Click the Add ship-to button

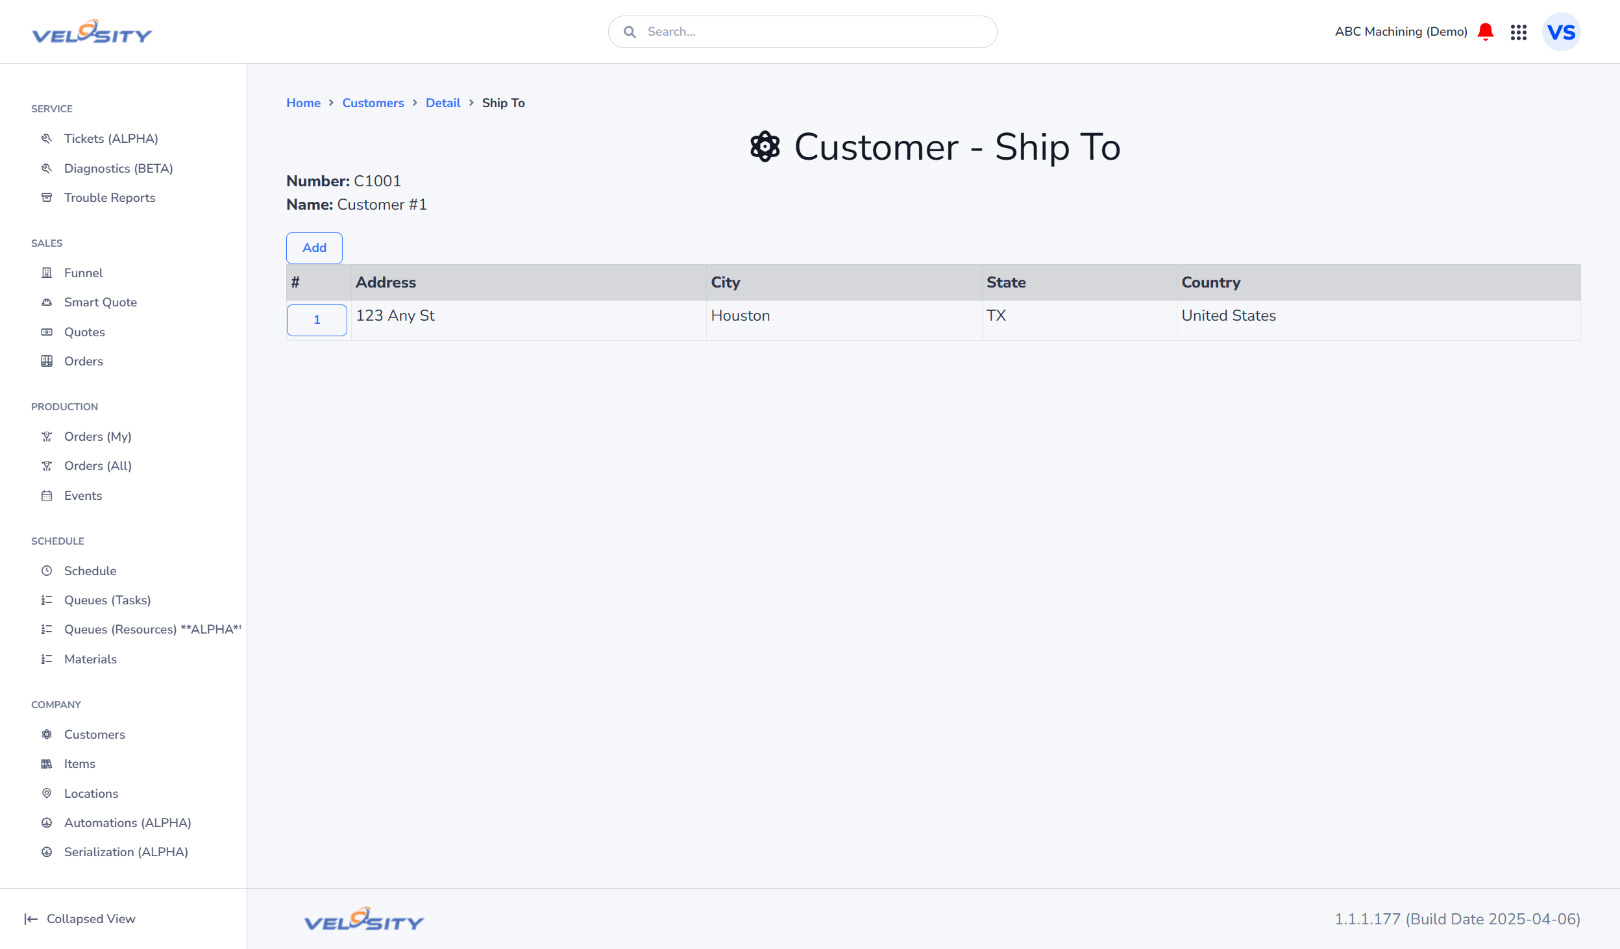pos(314,247)
